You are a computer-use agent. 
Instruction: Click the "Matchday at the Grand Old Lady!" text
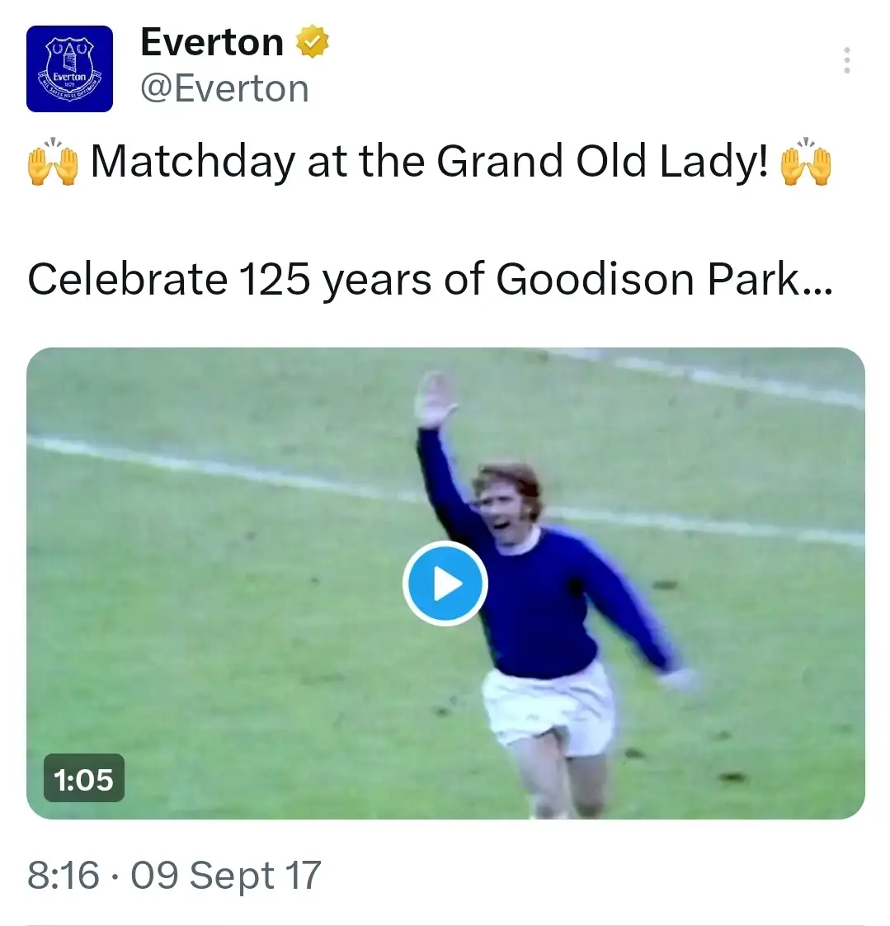click(429, 161)
